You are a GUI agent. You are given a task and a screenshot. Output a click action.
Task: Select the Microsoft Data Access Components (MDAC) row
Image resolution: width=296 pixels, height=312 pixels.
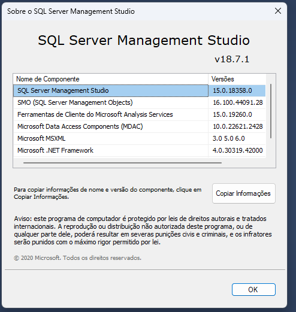pyautogui.click(x=140, y=126)
